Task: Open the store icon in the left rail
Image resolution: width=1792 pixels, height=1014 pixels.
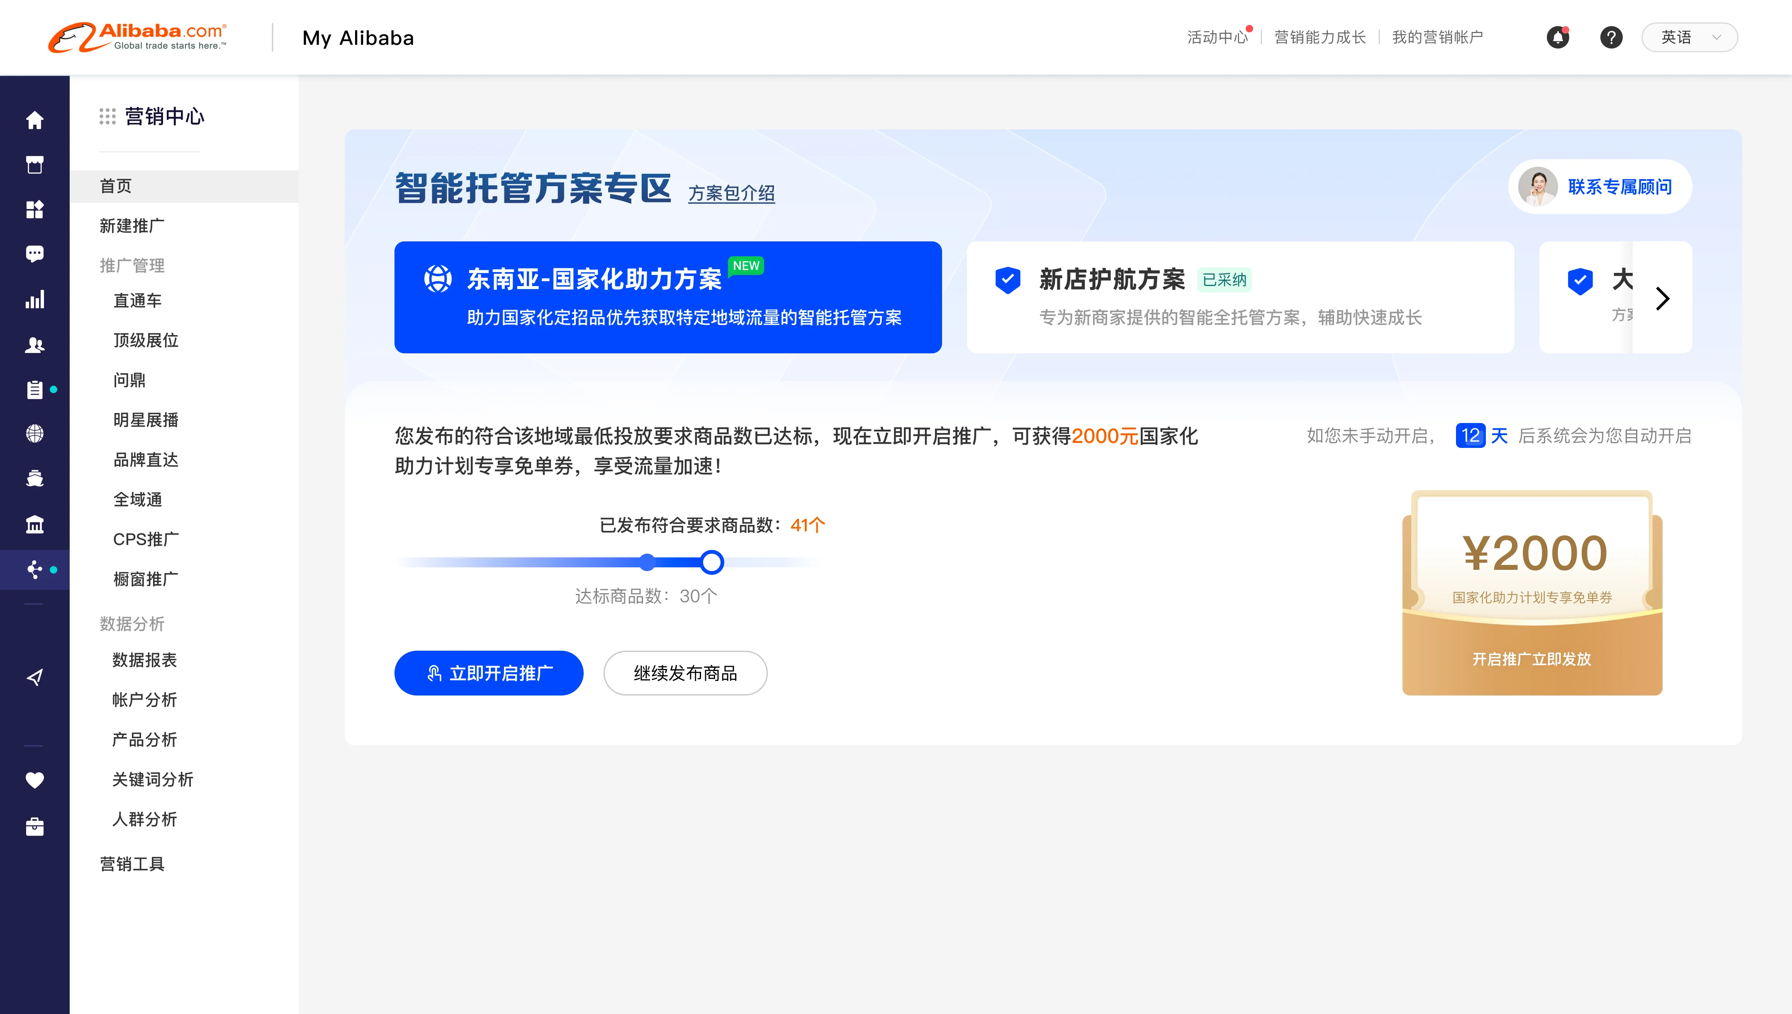Action: tap(34, 165)
